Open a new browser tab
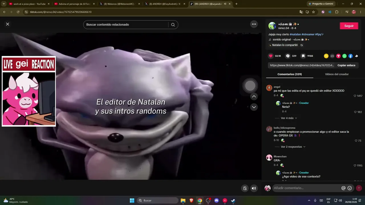Viewport: 365px width, 205px height. pyautogui.click(x=236, y=4)
